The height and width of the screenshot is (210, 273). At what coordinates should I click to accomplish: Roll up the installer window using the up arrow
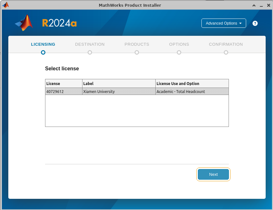(x=254, y=5)
